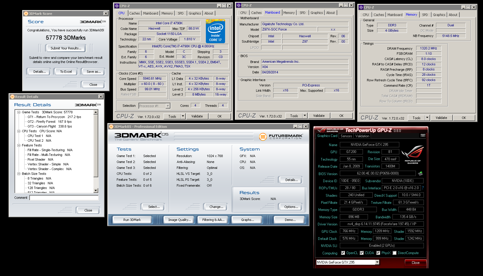
Task: Click the CPU-Z Memory window title icon
Action: tap(361, 7)
